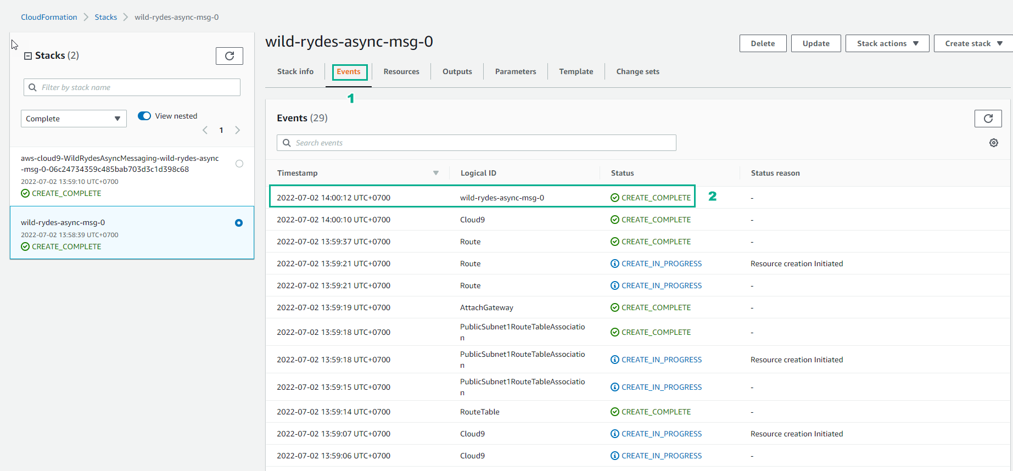Toggle the View nested switch
Screen dimensions: 1013x471
(144, 116)
